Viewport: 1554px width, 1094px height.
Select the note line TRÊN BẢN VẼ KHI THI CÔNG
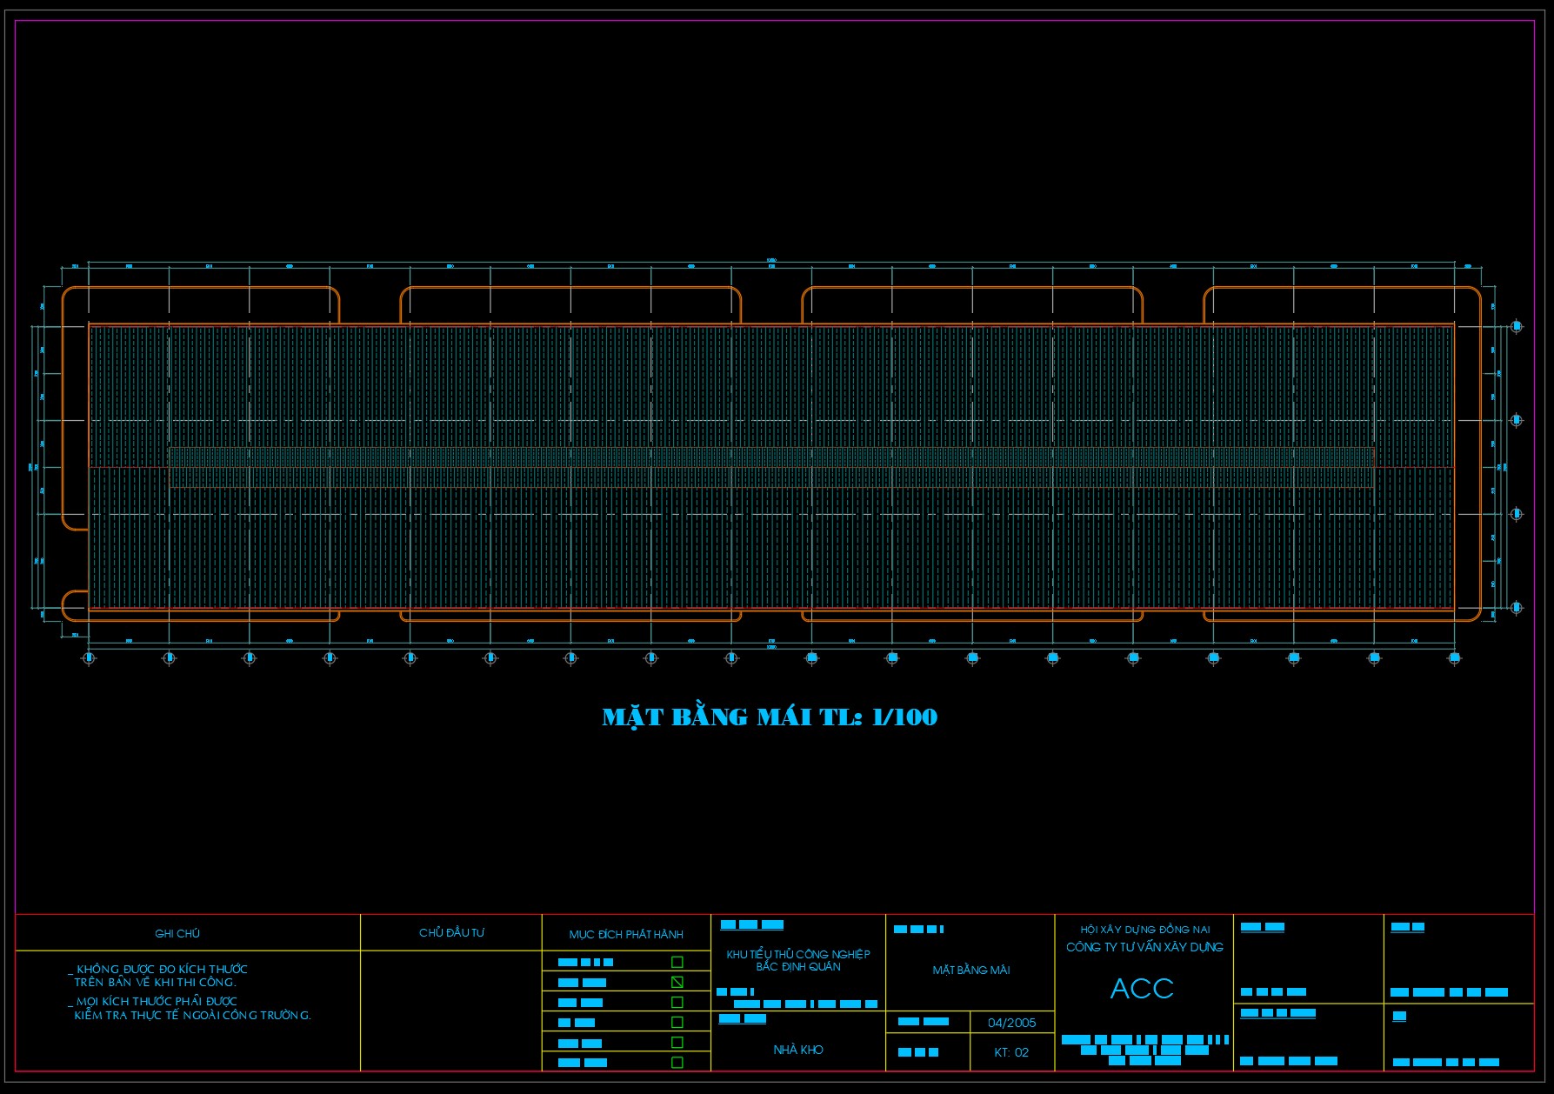click(x=155, y=982)
